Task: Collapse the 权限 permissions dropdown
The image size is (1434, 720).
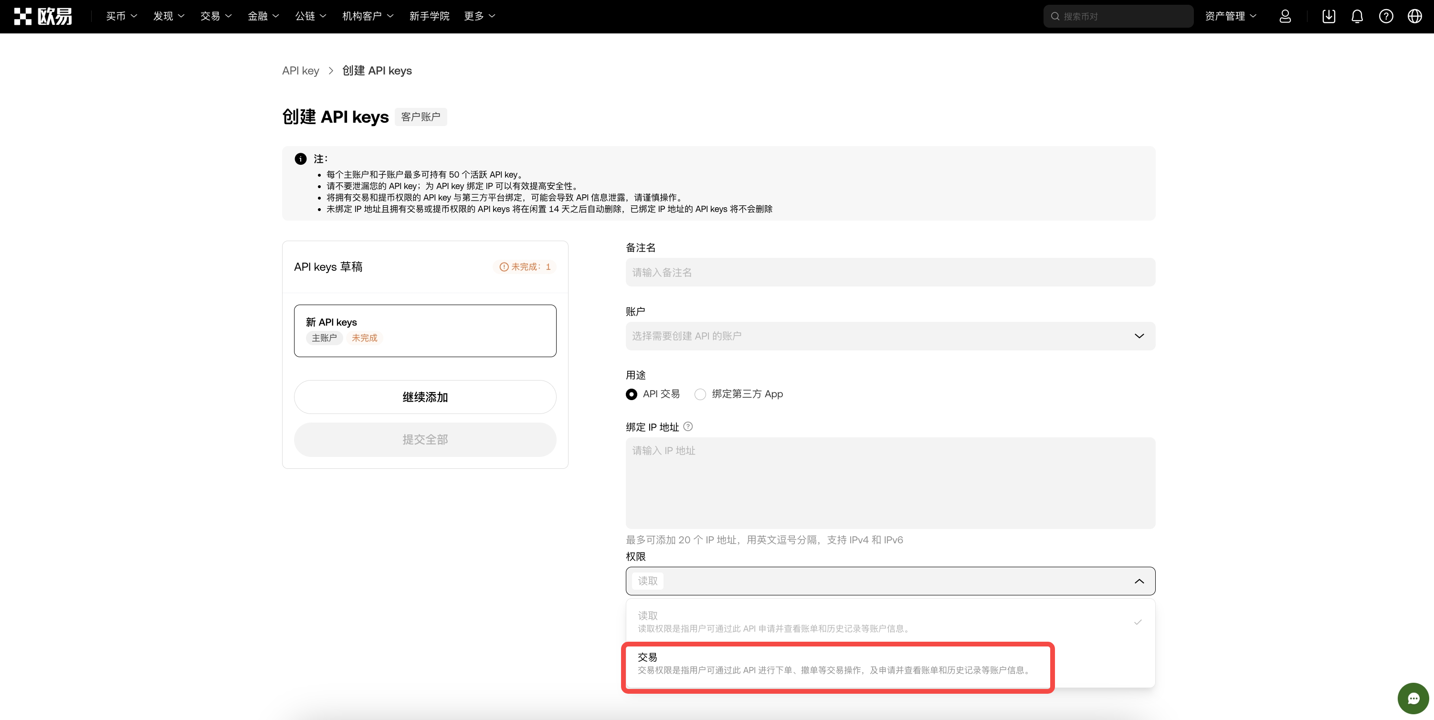Action: [x=1139, y=581]
